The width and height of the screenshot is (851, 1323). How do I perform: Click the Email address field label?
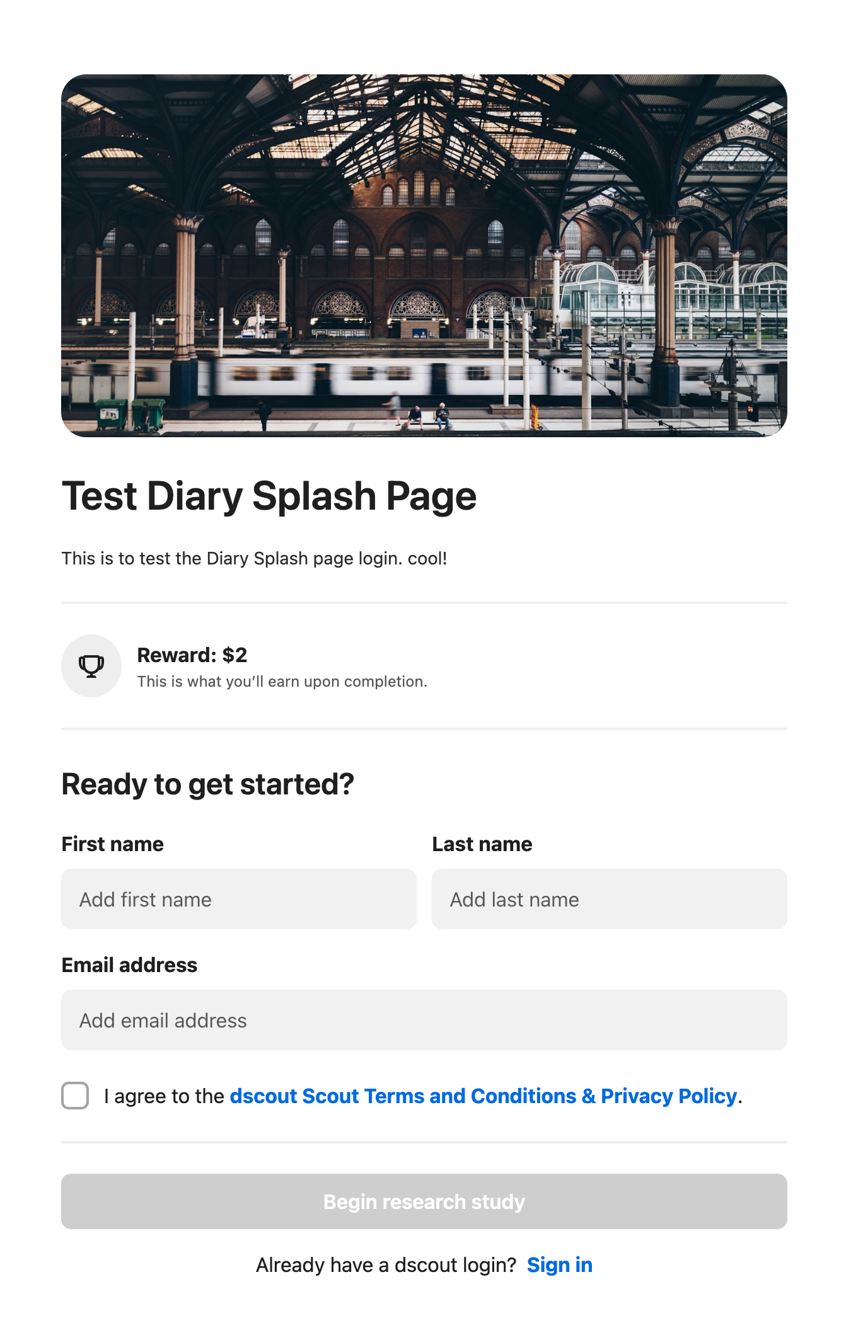pyautogui.click(x=129, y=965)
